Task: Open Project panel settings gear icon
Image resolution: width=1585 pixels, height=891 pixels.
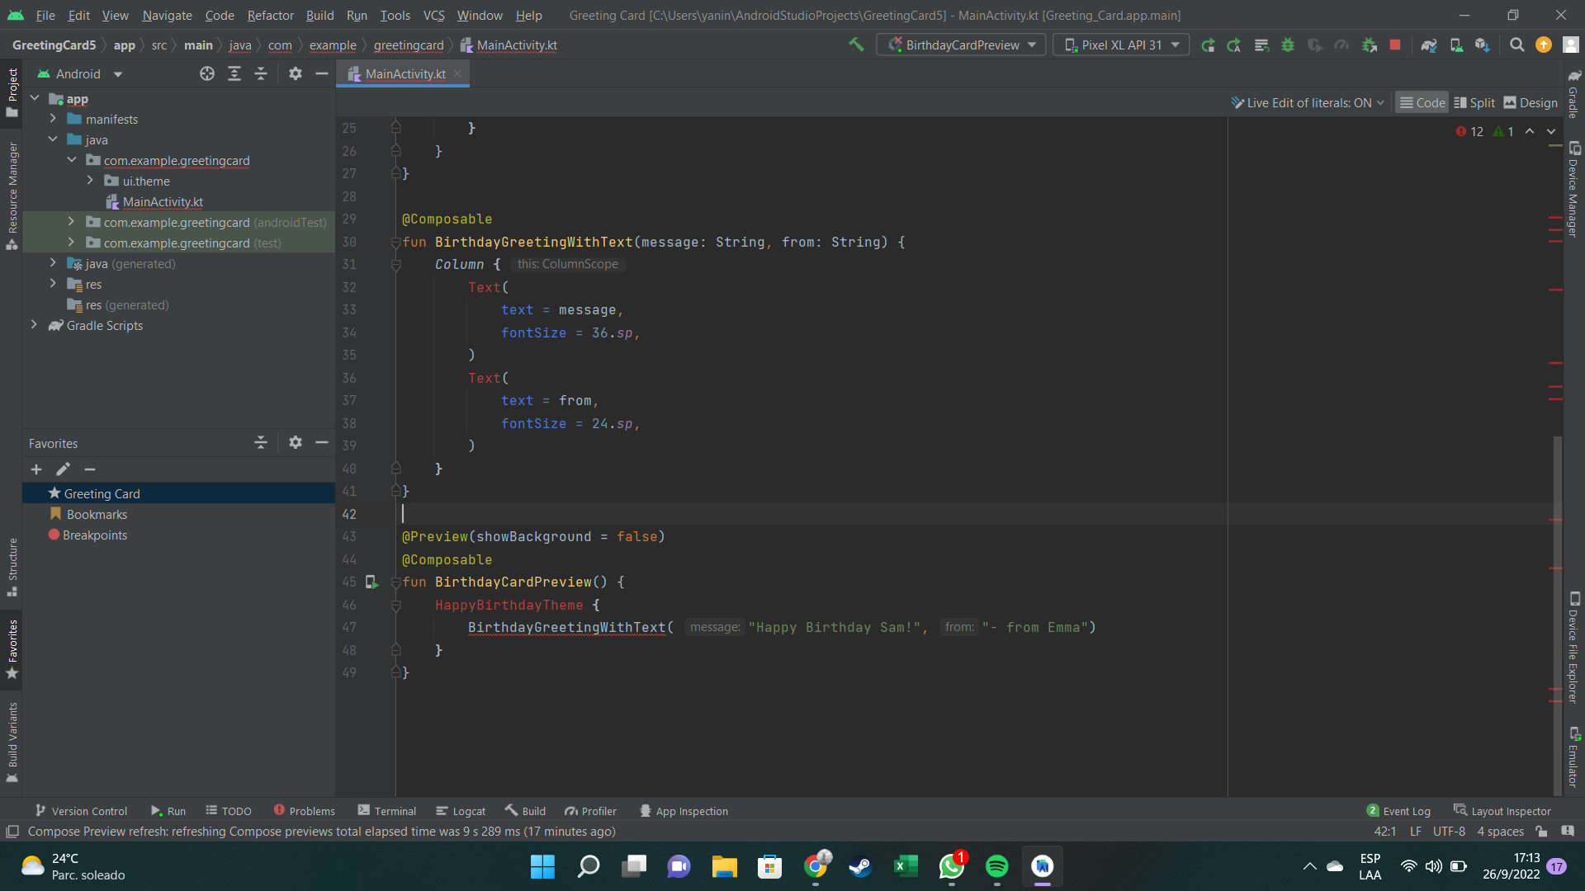Action: [x=295, y=73]
